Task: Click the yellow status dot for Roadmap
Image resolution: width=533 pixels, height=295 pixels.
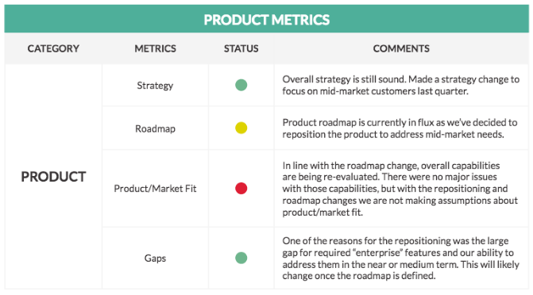Action: (x=241, y=128)
